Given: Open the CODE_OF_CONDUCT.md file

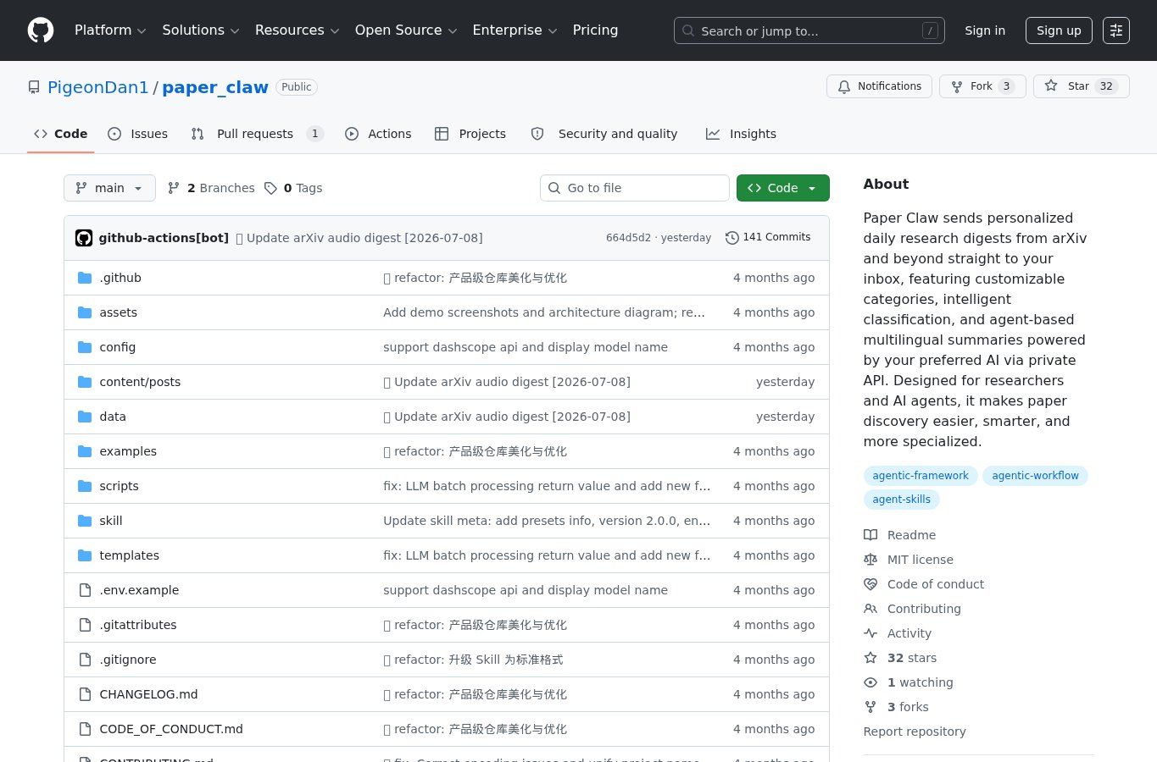Looking at the screenshot, I should (171, 729).
